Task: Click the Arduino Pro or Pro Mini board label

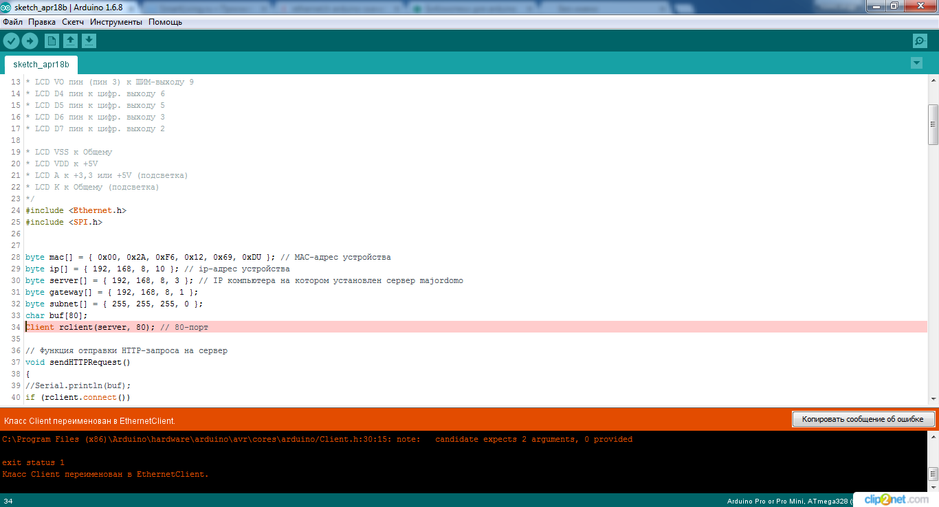Action: 789,501
